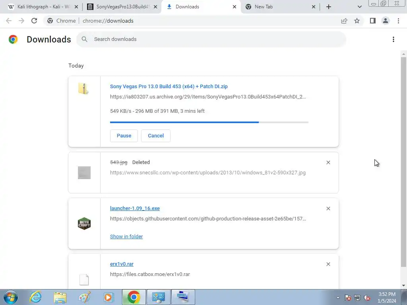Open the Control Panel taskbar window
Screen dimensions: 407x305
(159, 297)
